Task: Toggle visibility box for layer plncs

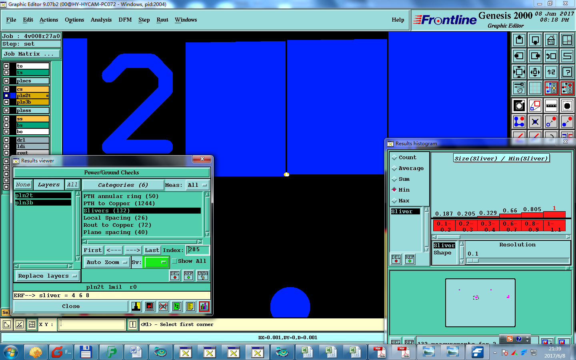Action: click(x=6, y=81)
